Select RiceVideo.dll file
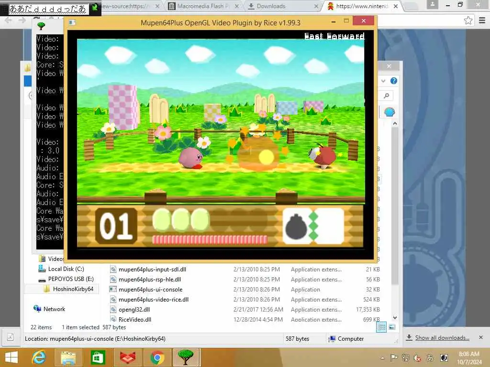The image size is (490, 367). point(134,319)
